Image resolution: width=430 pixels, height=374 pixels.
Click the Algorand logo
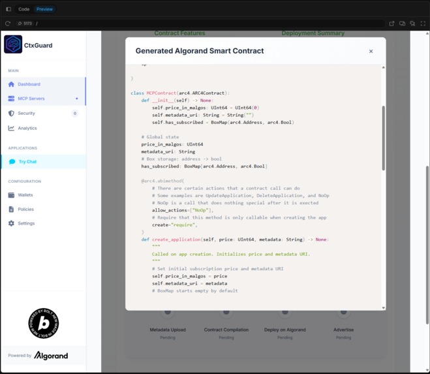(52, 355)
